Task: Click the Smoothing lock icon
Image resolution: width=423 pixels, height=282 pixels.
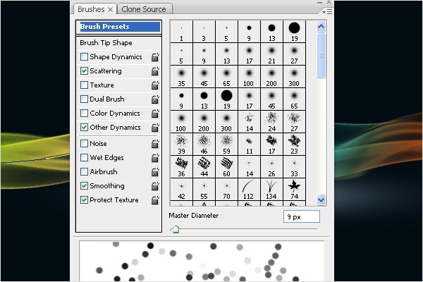Action: 155,186
